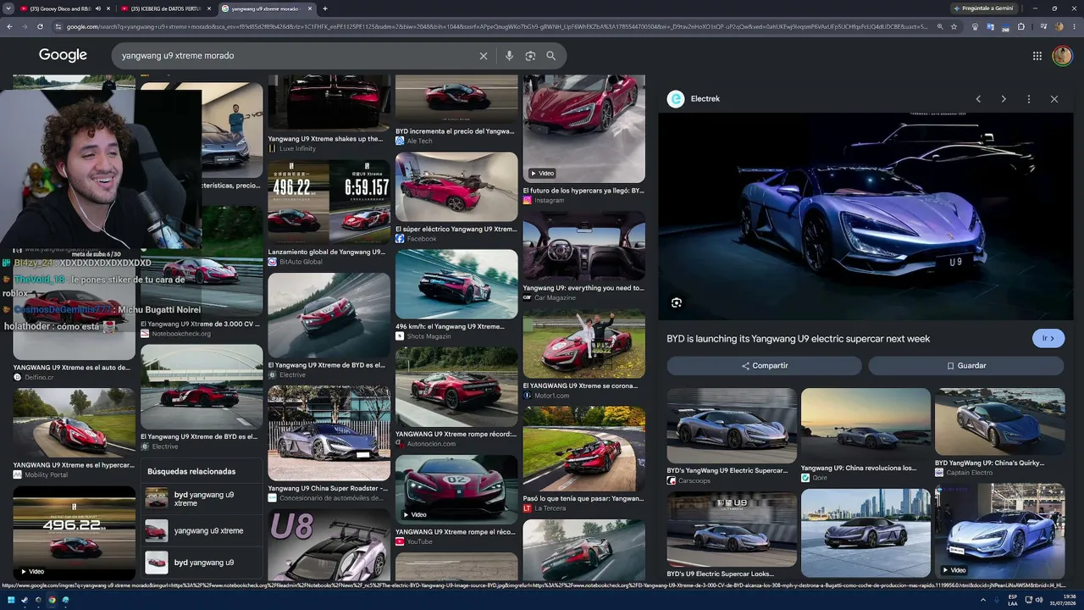Open the Concesionario silver roadster image

329,433
